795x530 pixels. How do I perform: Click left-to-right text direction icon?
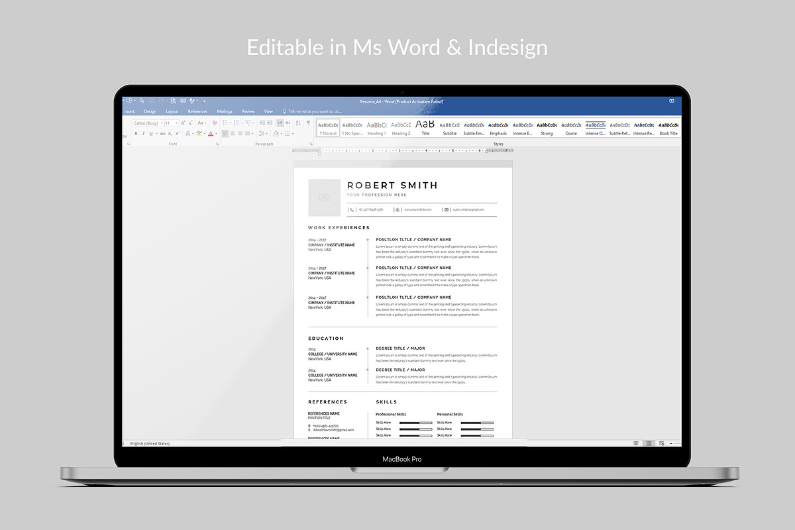coord(280,123)
